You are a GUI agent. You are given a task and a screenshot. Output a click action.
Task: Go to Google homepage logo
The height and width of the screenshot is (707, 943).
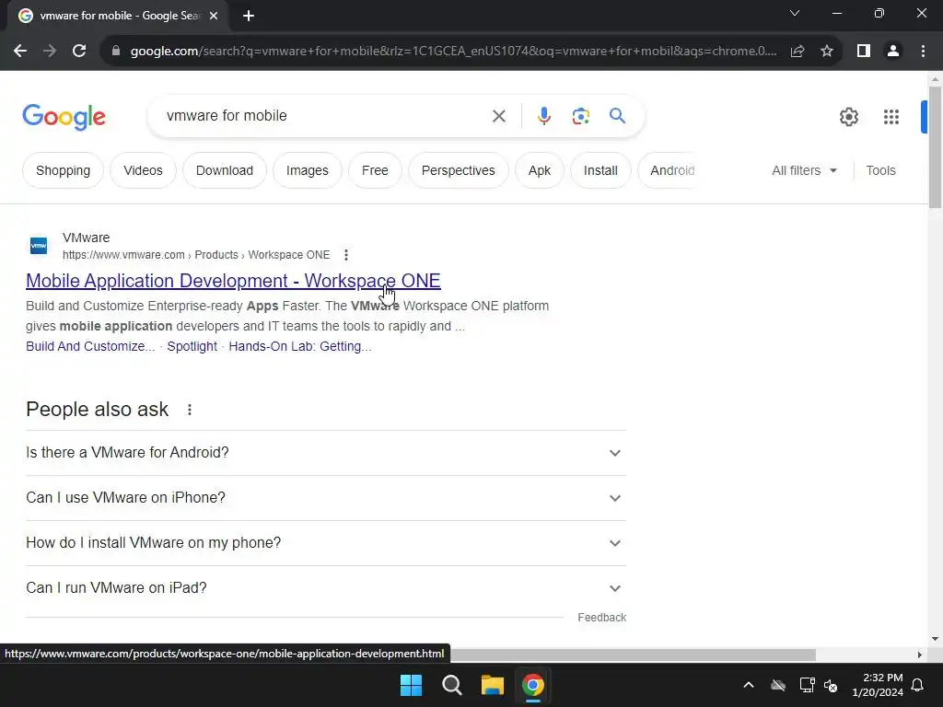click(x=64, y=117)
